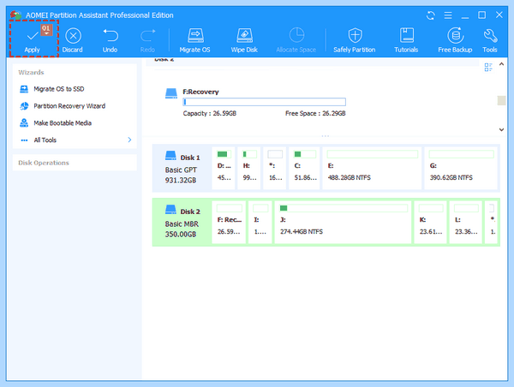514x387 pixels.
Task: Open the hamburger menu in title bar
Action: pyautogui.click(x=448, y=15)
